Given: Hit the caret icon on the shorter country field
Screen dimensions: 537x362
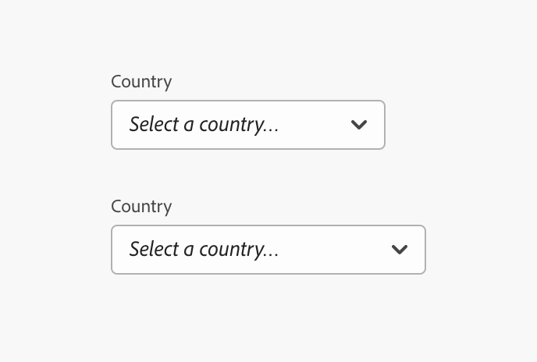Looking at the screenshot, I should [359, 125].
